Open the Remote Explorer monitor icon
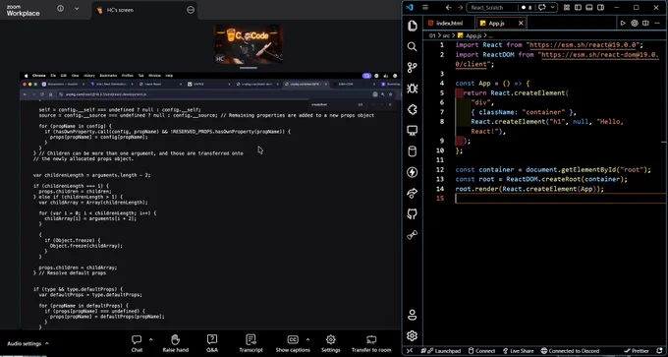 coord(412,130)
